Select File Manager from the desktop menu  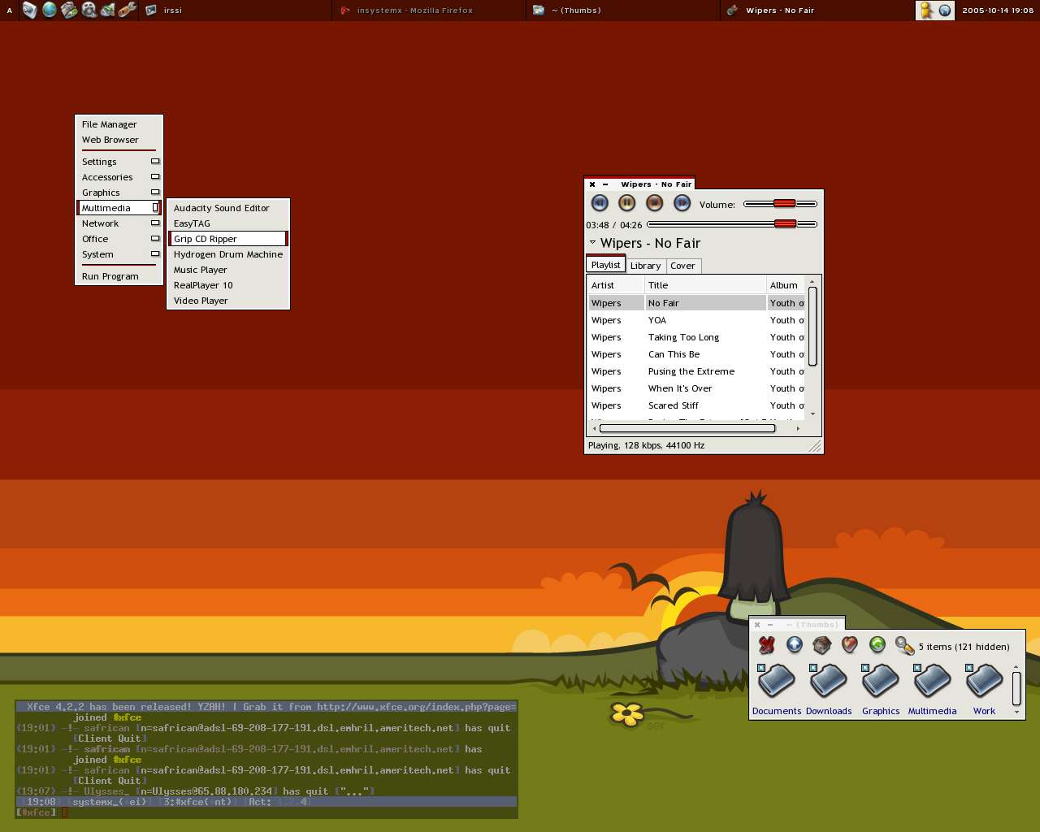[x=119, y=124]
